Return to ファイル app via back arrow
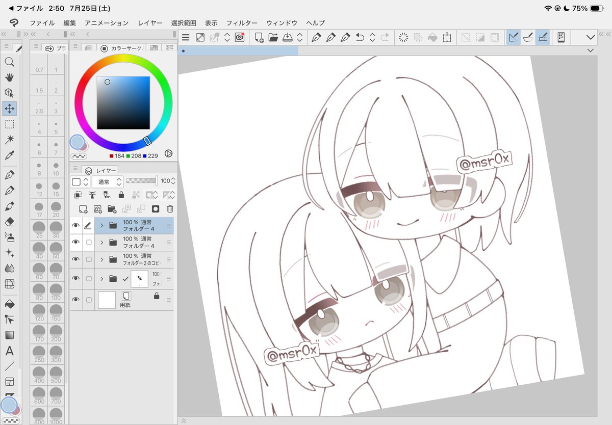The image size is (612, 425). pos(25,9)
